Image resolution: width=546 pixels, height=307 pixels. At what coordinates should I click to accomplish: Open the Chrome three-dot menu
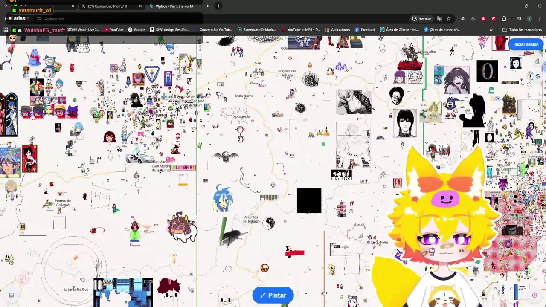[x=540, y=19]
